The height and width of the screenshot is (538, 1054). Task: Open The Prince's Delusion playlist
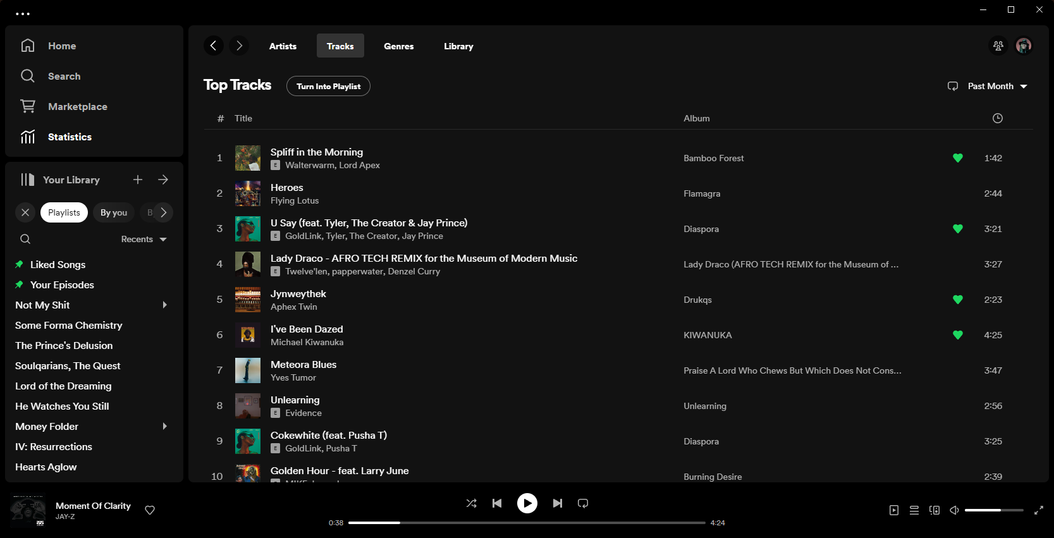pyautogui.click(x=64, y=345)
